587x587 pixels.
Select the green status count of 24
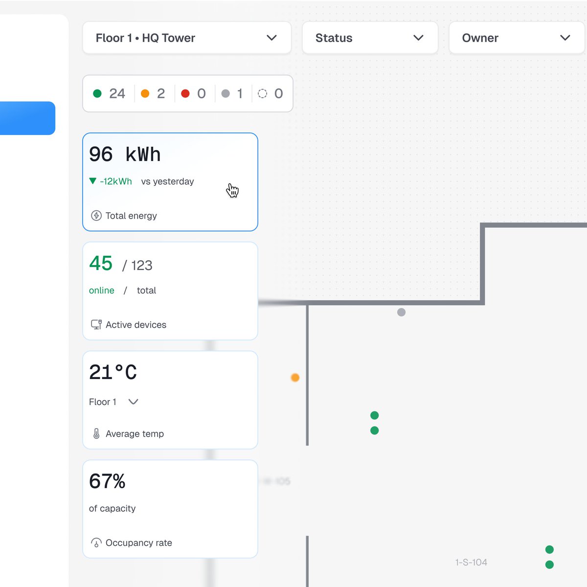coord(109,93)
